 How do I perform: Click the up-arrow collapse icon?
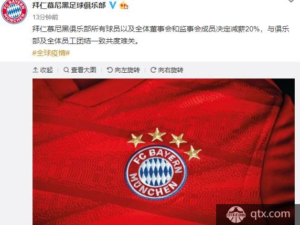tap(35, 70)
